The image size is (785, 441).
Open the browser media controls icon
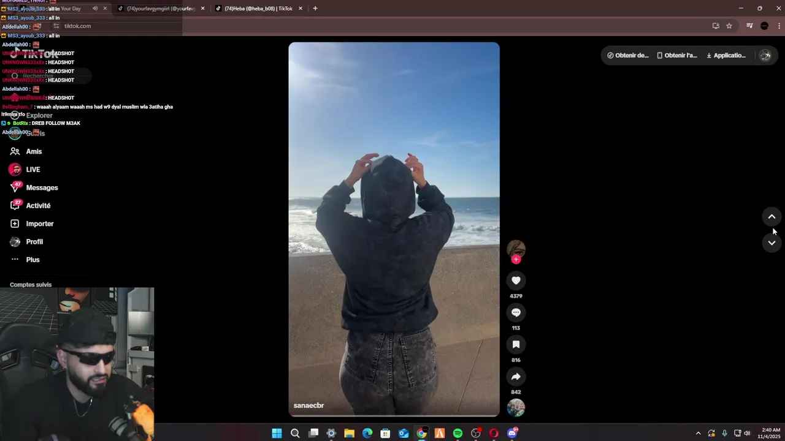[x=749, y=26]
